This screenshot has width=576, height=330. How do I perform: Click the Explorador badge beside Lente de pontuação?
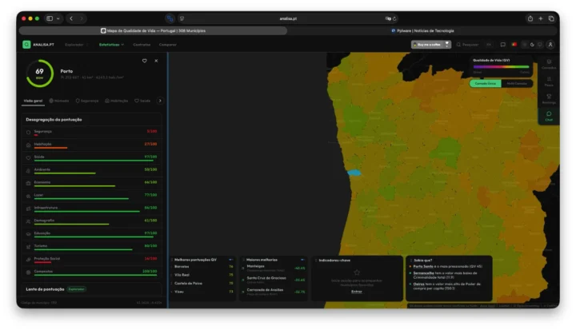pyautogui.click(x=77, y=289)
